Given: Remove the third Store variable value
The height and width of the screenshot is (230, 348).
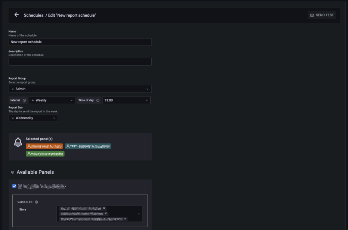Looking at the screenshot, I should (125, 219).
